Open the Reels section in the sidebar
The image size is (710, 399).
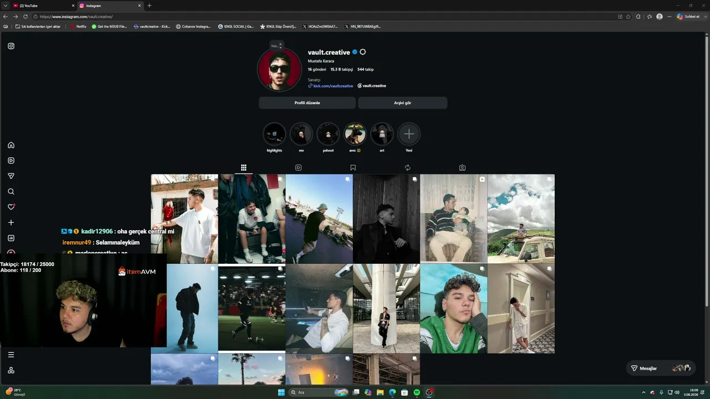pos(11,161)
